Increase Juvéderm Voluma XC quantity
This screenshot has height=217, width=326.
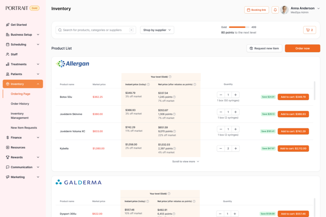235,129
